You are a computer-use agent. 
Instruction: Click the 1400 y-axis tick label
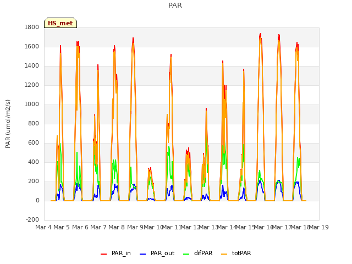[x=32, y=66]
